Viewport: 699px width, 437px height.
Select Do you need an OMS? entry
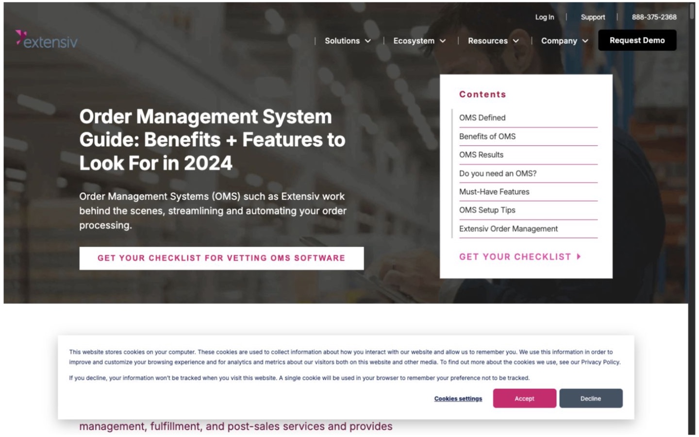point(498,173)
